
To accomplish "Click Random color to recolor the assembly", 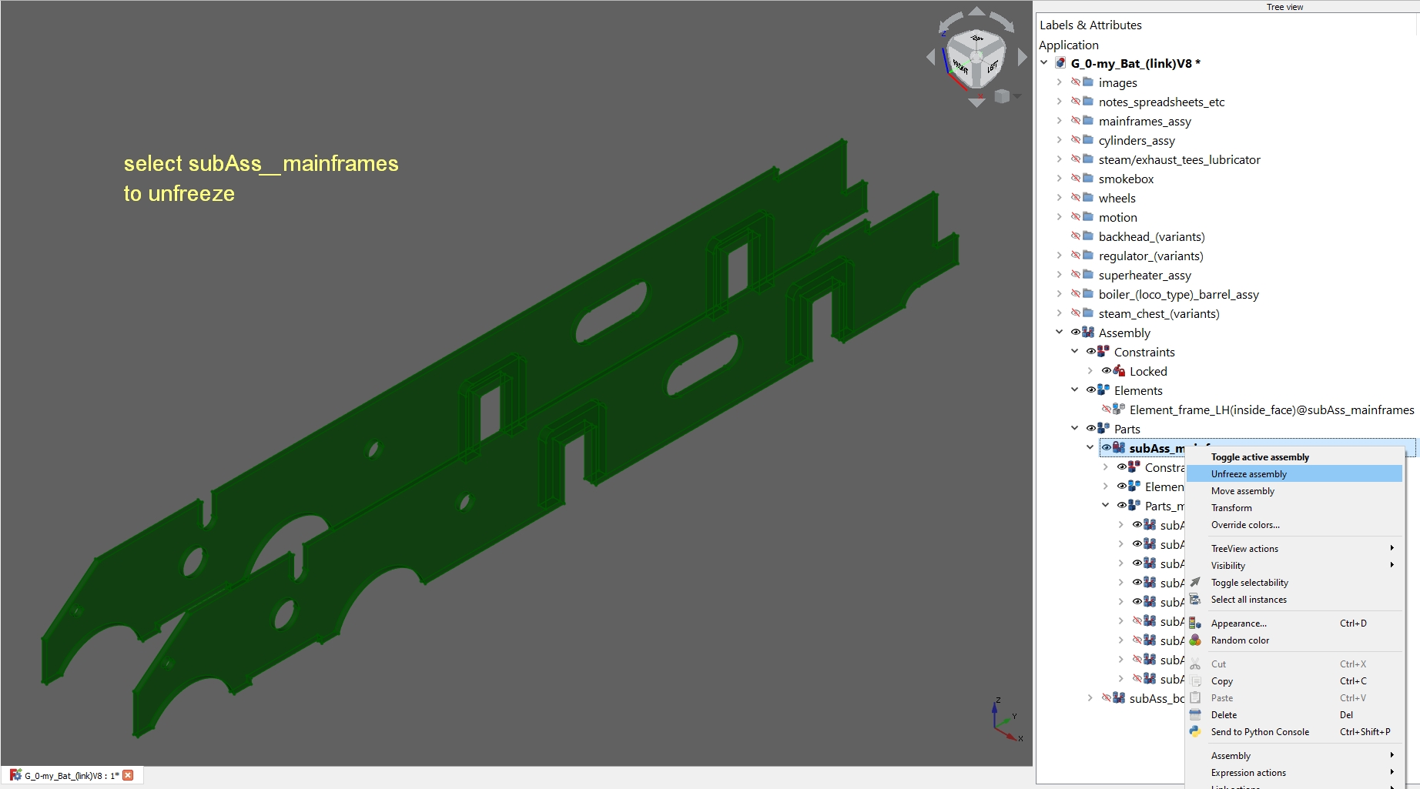I will [x=1240, y=640].
